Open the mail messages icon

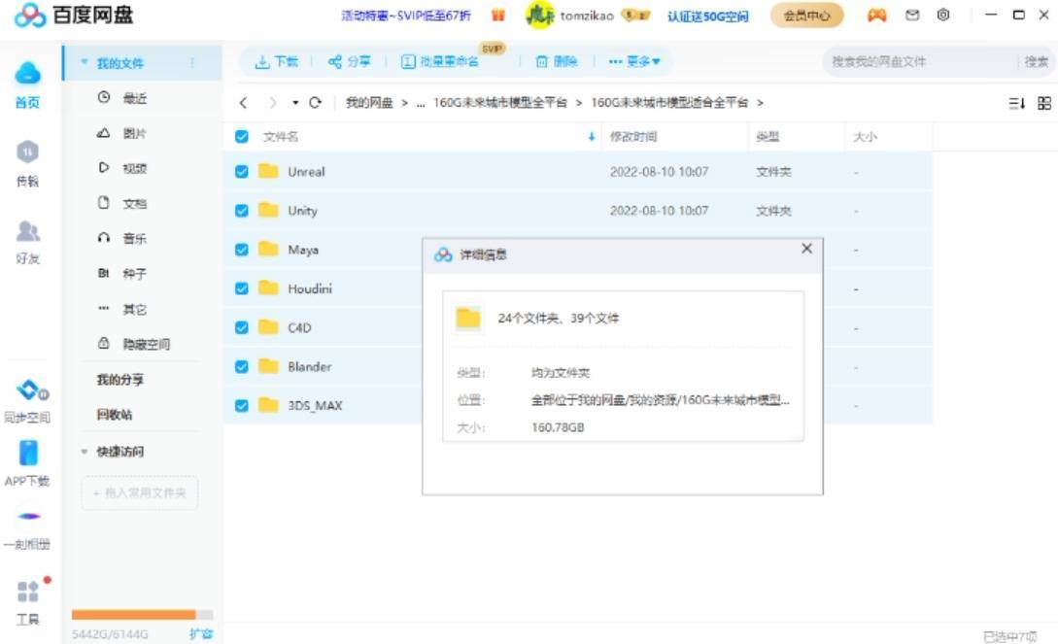click(x=912, y=15)
